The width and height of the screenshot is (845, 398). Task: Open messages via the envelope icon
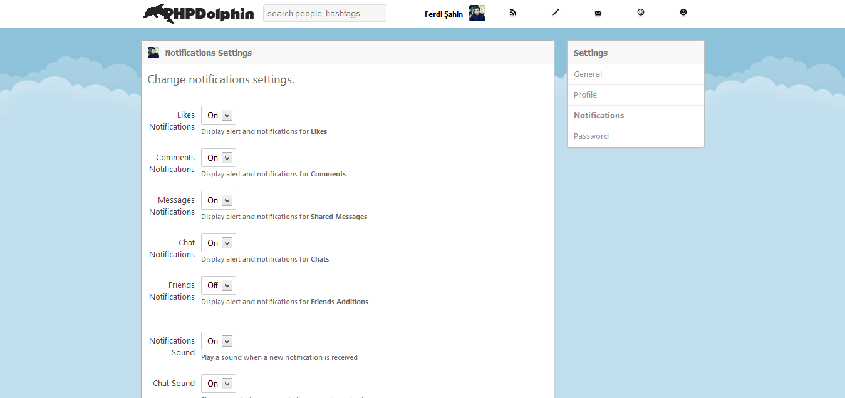tap(598, 12)
